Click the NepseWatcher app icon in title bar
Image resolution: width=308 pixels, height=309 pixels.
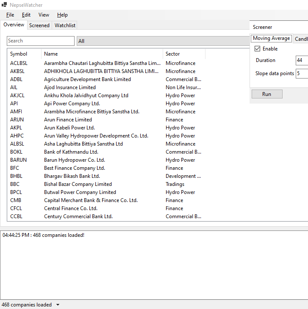4,5
